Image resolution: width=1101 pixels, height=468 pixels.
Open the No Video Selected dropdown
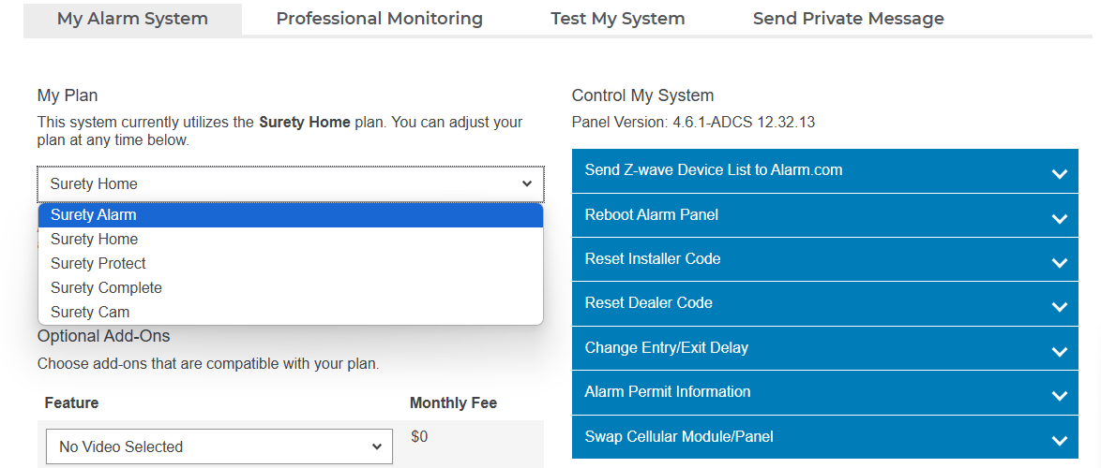tap(219, 447)
